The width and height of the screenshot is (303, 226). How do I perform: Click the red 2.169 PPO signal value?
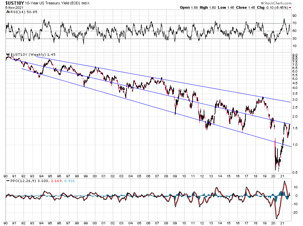tap(56, 181)
